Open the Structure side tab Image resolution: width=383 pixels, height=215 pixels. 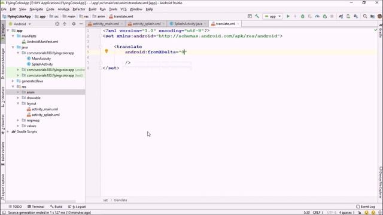coord(3,97)
